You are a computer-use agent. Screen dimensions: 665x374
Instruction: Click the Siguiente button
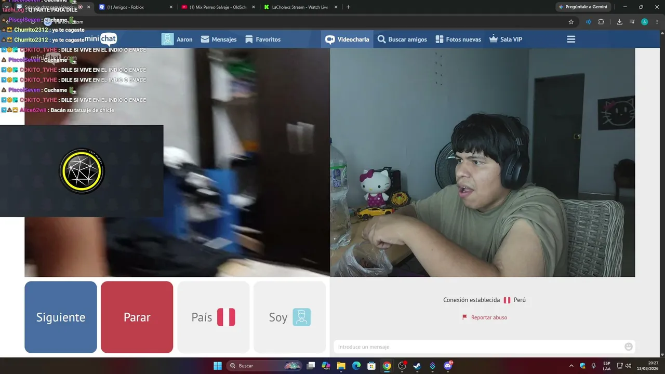click(61, 317)
